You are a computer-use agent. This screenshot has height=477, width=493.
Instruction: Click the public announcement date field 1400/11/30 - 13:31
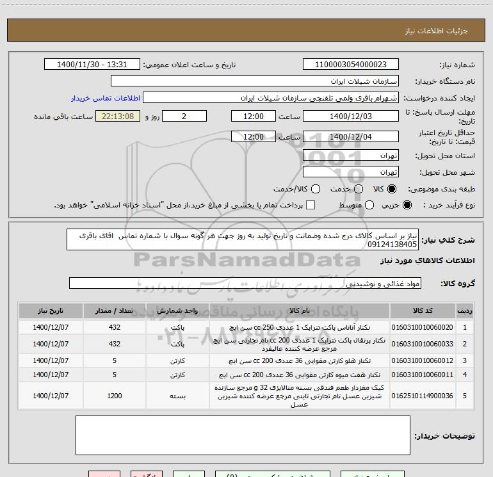point(92,65)
